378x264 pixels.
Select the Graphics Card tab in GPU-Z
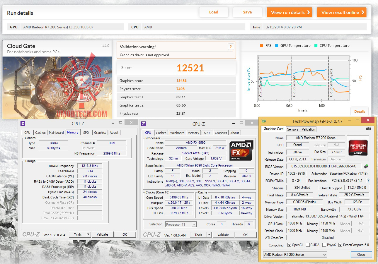click(x=274, y=129)
